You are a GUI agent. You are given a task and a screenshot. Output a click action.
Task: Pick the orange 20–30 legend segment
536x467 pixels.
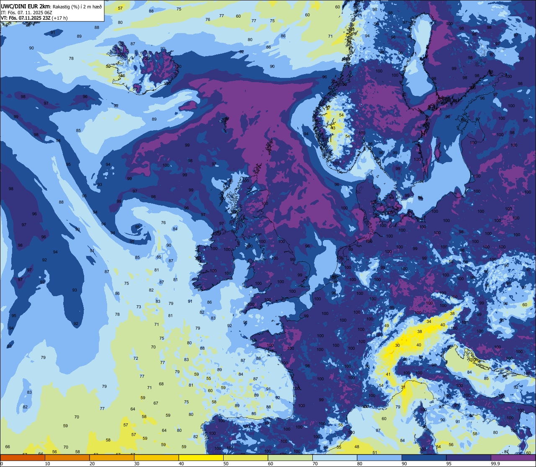click(x=111, y=458)
